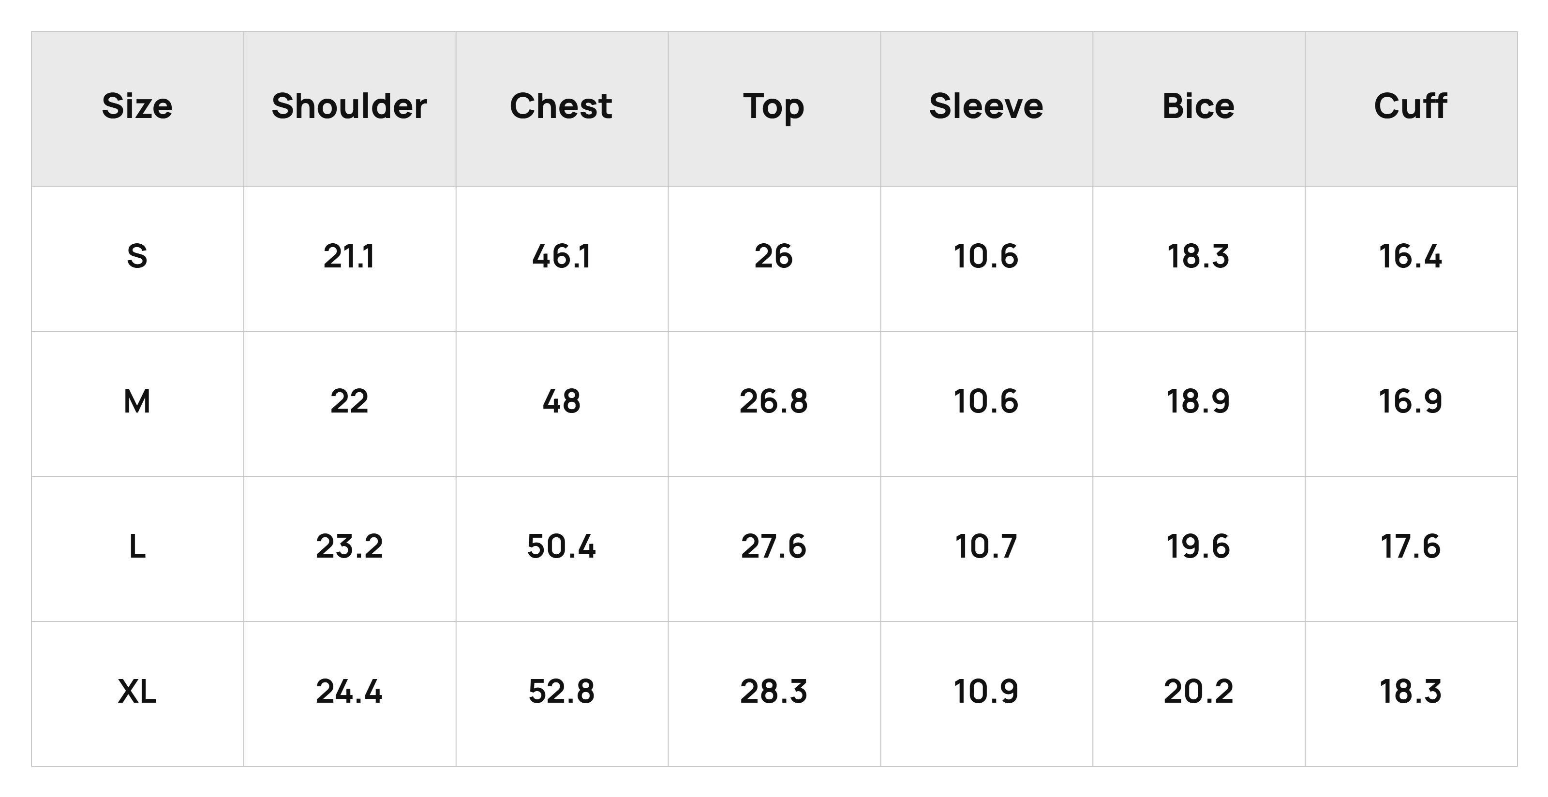The height and width of the screenshot is (797, 1548).
Task: Select the M size row label
Action: tap(137, 401)
